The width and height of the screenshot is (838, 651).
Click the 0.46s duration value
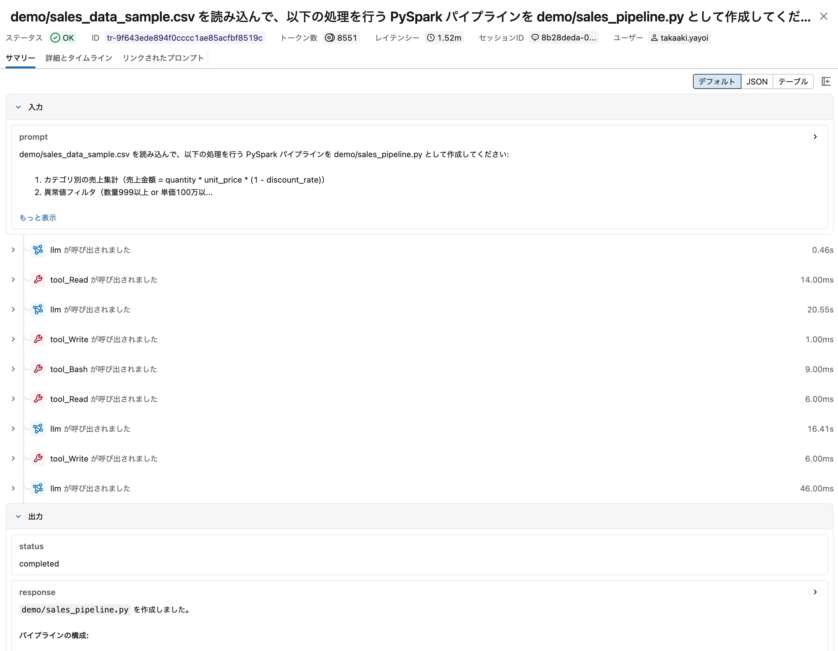pos(822,250)
